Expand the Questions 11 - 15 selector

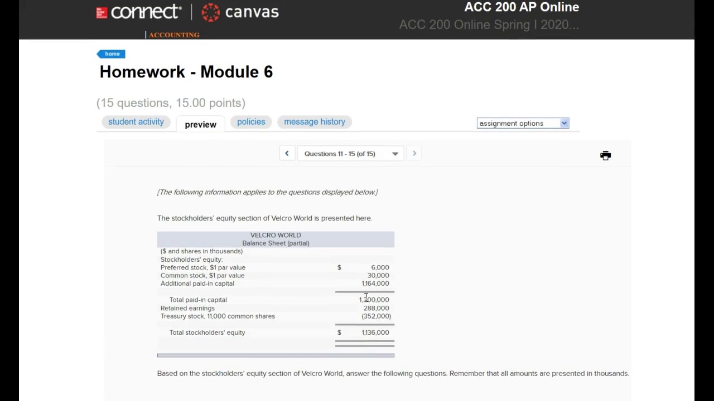click(350, 154)
